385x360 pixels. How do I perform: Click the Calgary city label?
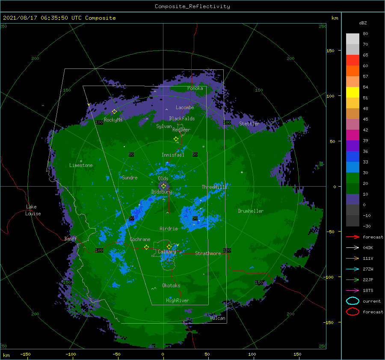pos(167,252)
